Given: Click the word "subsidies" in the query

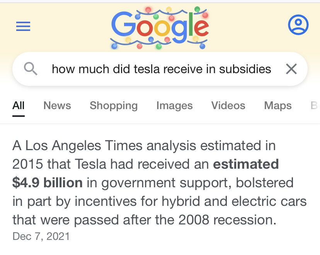Looking at the screenshot, I should click(x=245, y=69).
